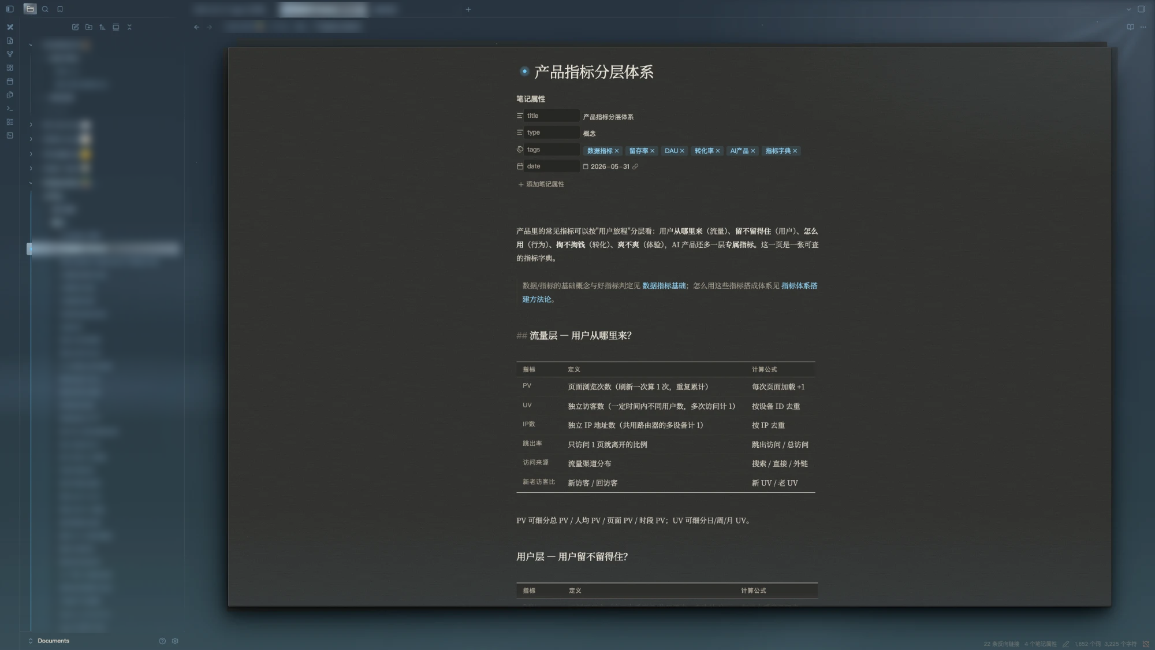Click 添加笔记属性 to add property
The image size is (1155, 650).
(x=541, y=184)
